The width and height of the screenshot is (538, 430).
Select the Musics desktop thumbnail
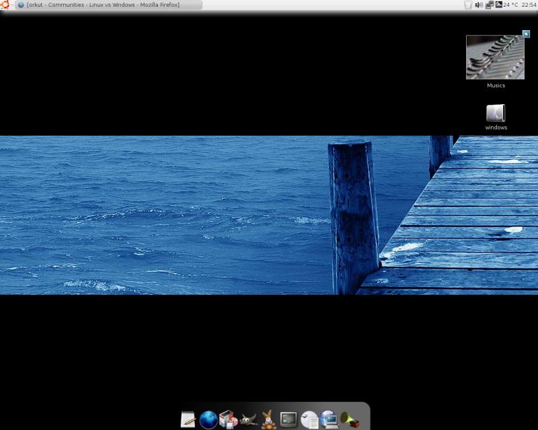(x=495, y=57)
